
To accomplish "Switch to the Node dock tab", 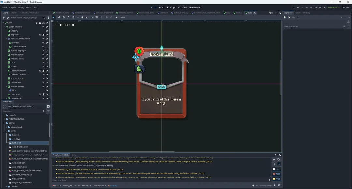I will coord(298,13).
